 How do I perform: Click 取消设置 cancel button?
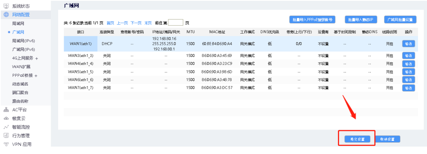(387, 139)
